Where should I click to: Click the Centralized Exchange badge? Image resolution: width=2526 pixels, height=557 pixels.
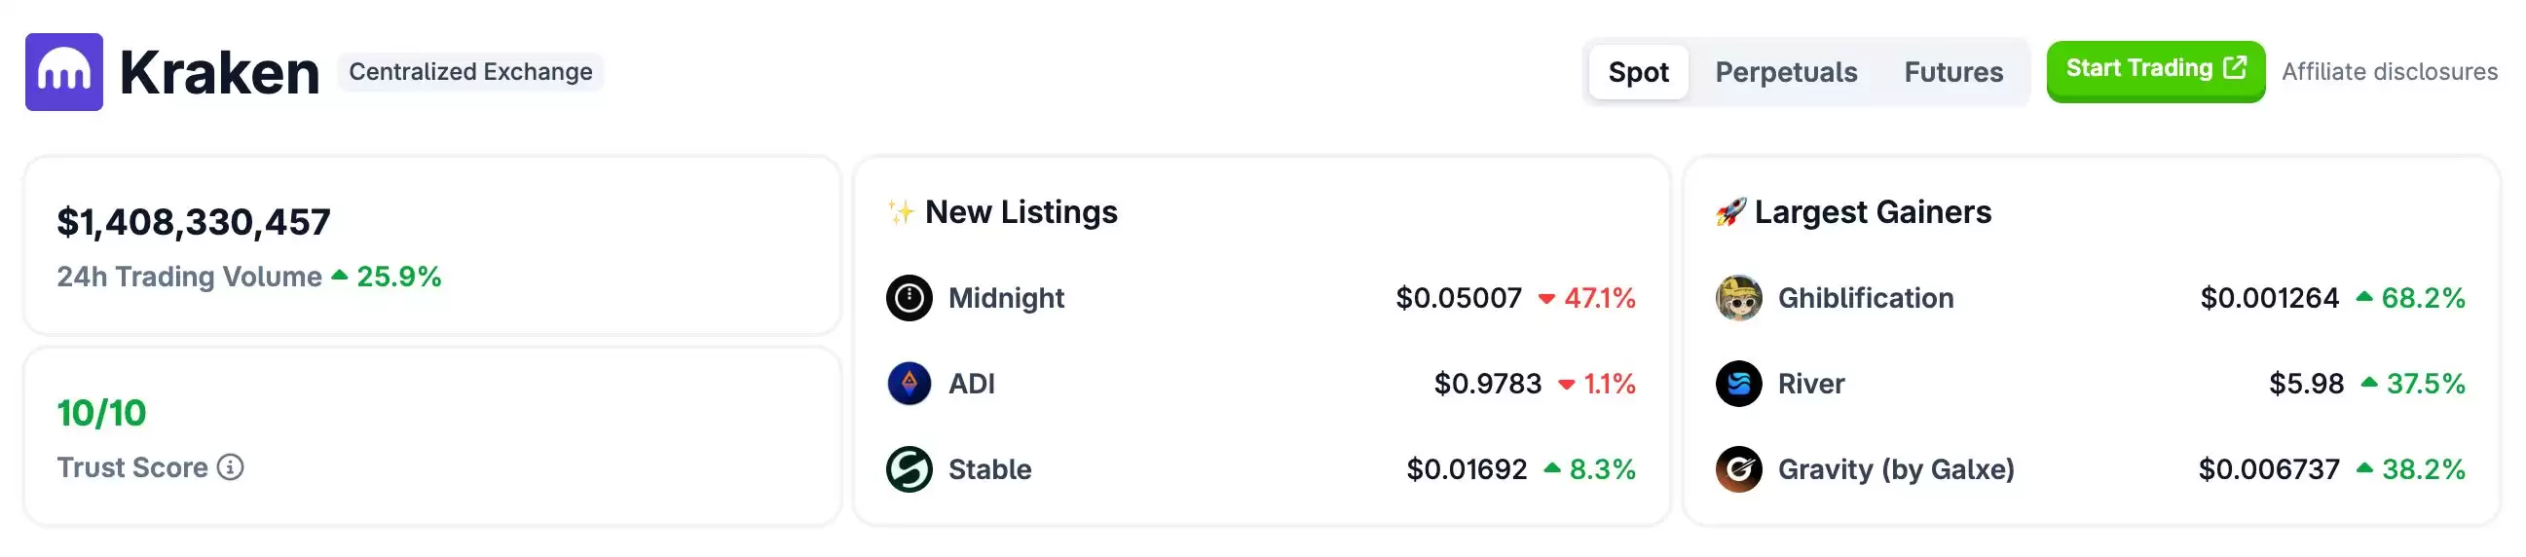tap(470, 72)
